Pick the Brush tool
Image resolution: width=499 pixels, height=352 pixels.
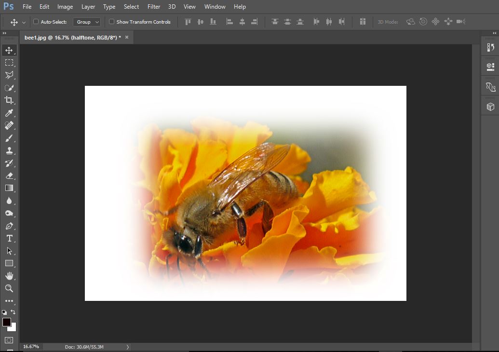(x=9, y=138)
